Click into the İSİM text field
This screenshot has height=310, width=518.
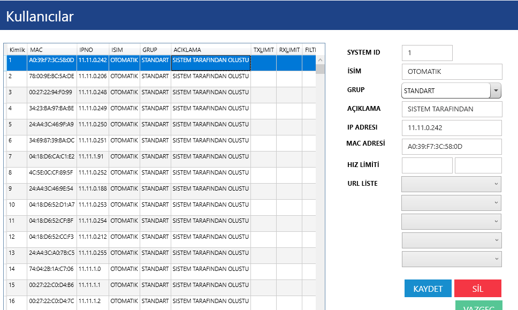pyautogui.click(x=452, y=72)
